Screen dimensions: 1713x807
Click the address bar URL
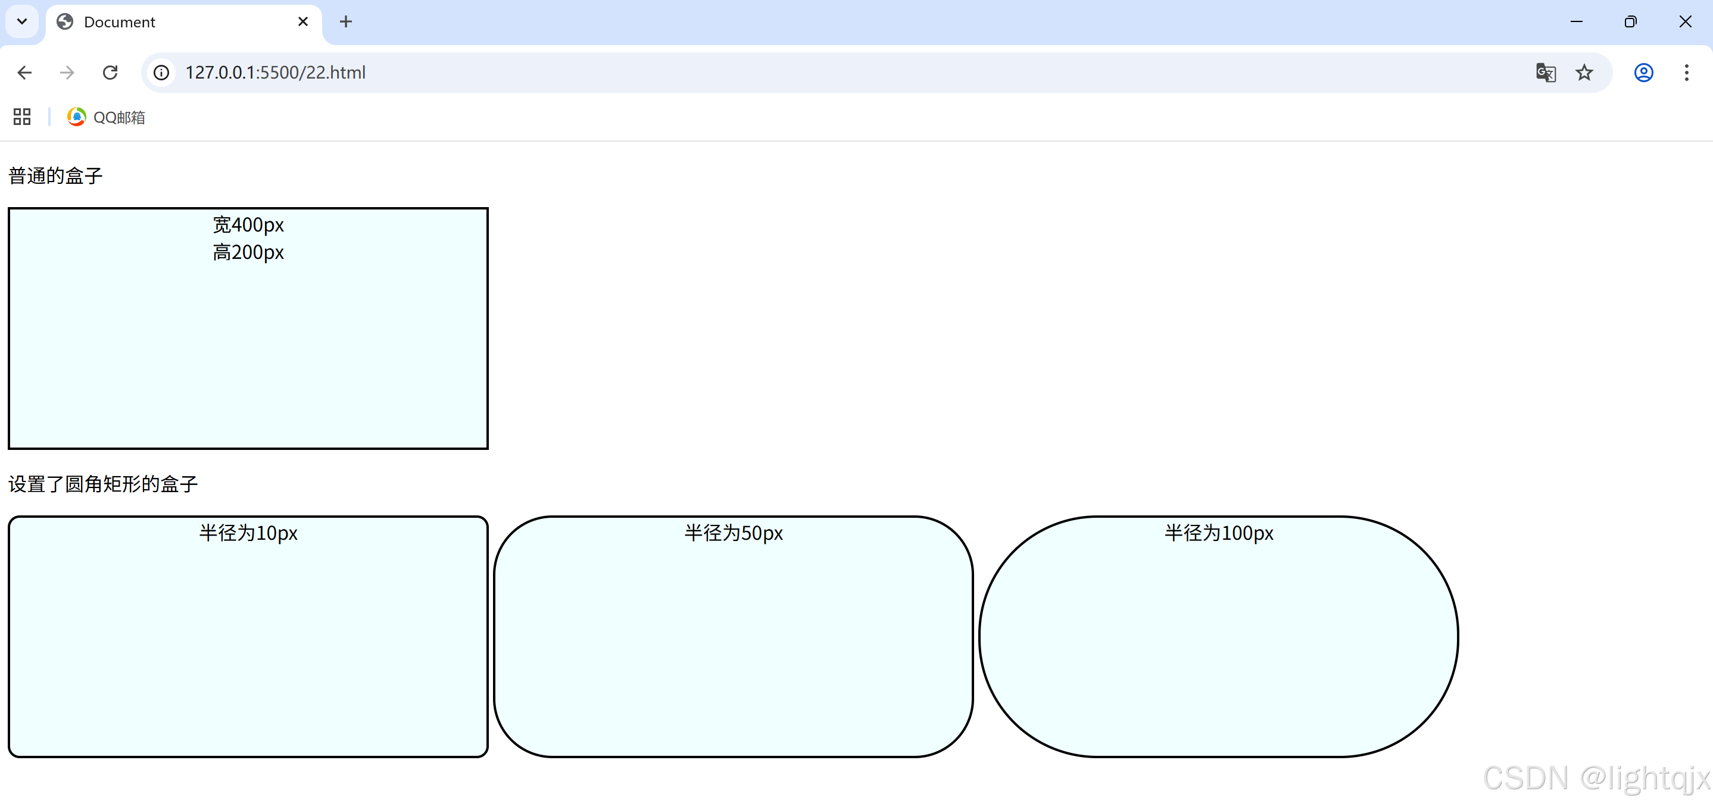(275, 73)
